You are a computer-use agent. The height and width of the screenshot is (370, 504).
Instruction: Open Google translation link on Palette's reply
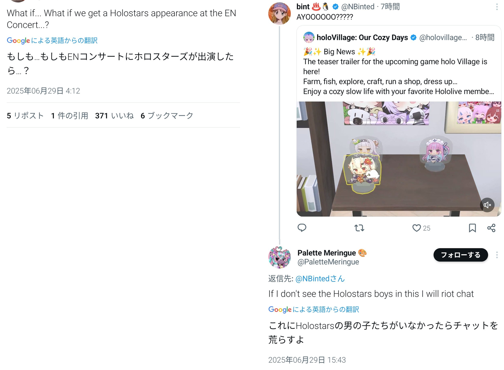coord(314,309)
